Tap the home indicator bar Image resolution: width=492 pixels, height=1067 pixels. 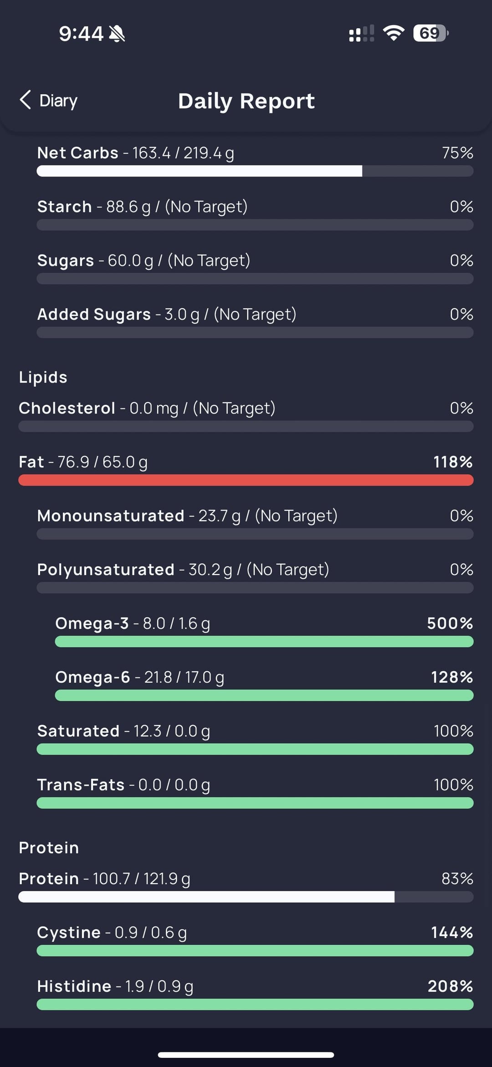[246, 1055]
